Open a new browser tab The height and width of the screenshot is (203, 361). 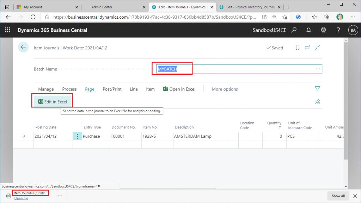point(289,7)
